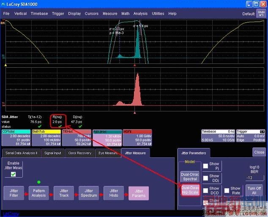Select the Pattern Analysis flow block

pyautogui.click(x=38, y=193)
